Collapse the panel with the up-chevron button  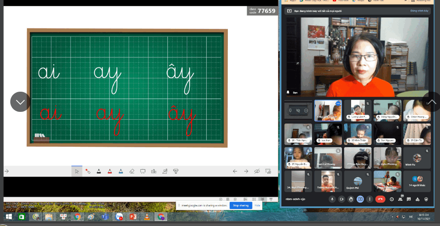431,102
